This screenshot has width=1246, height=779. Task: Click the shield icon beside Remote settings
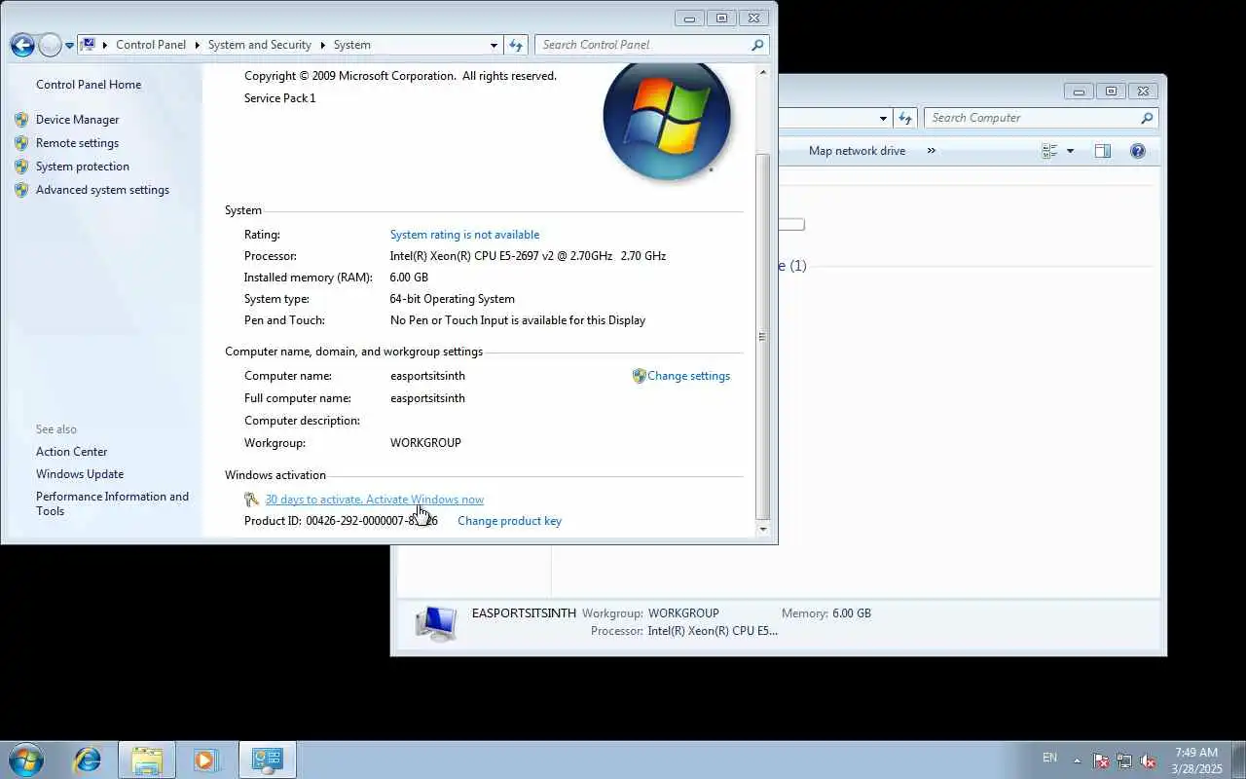pyautogui.click(x=21, y=143)
